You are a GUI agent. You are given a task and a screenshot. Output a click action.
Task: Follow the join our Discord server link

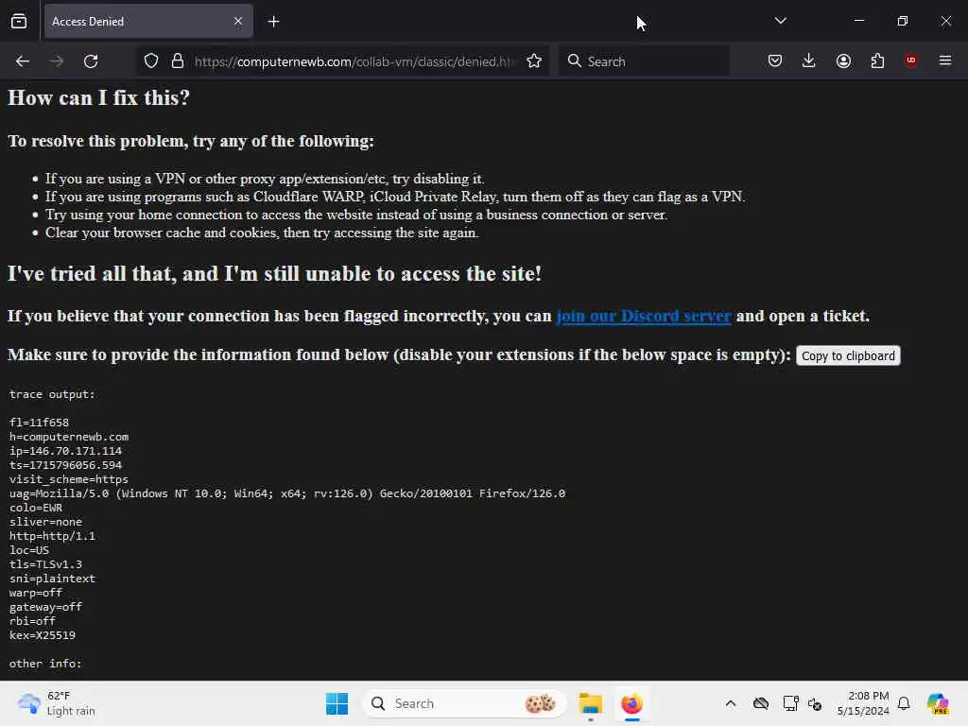click(644, 316)
